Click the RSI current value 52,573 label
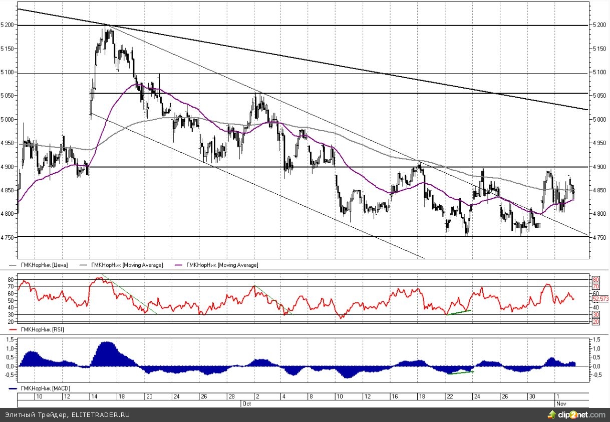The image size is (610, 422). (599, 298)
